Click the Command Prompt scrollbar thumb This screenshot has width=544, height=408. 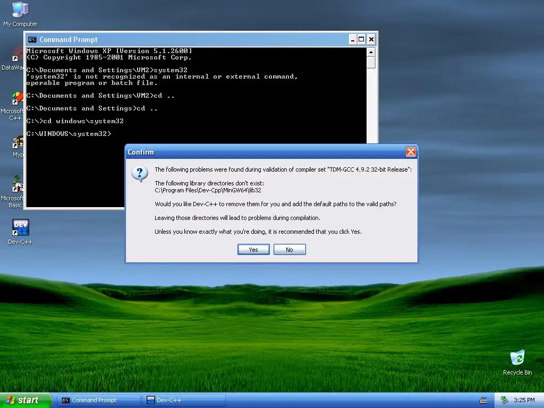tap(371, 63)
